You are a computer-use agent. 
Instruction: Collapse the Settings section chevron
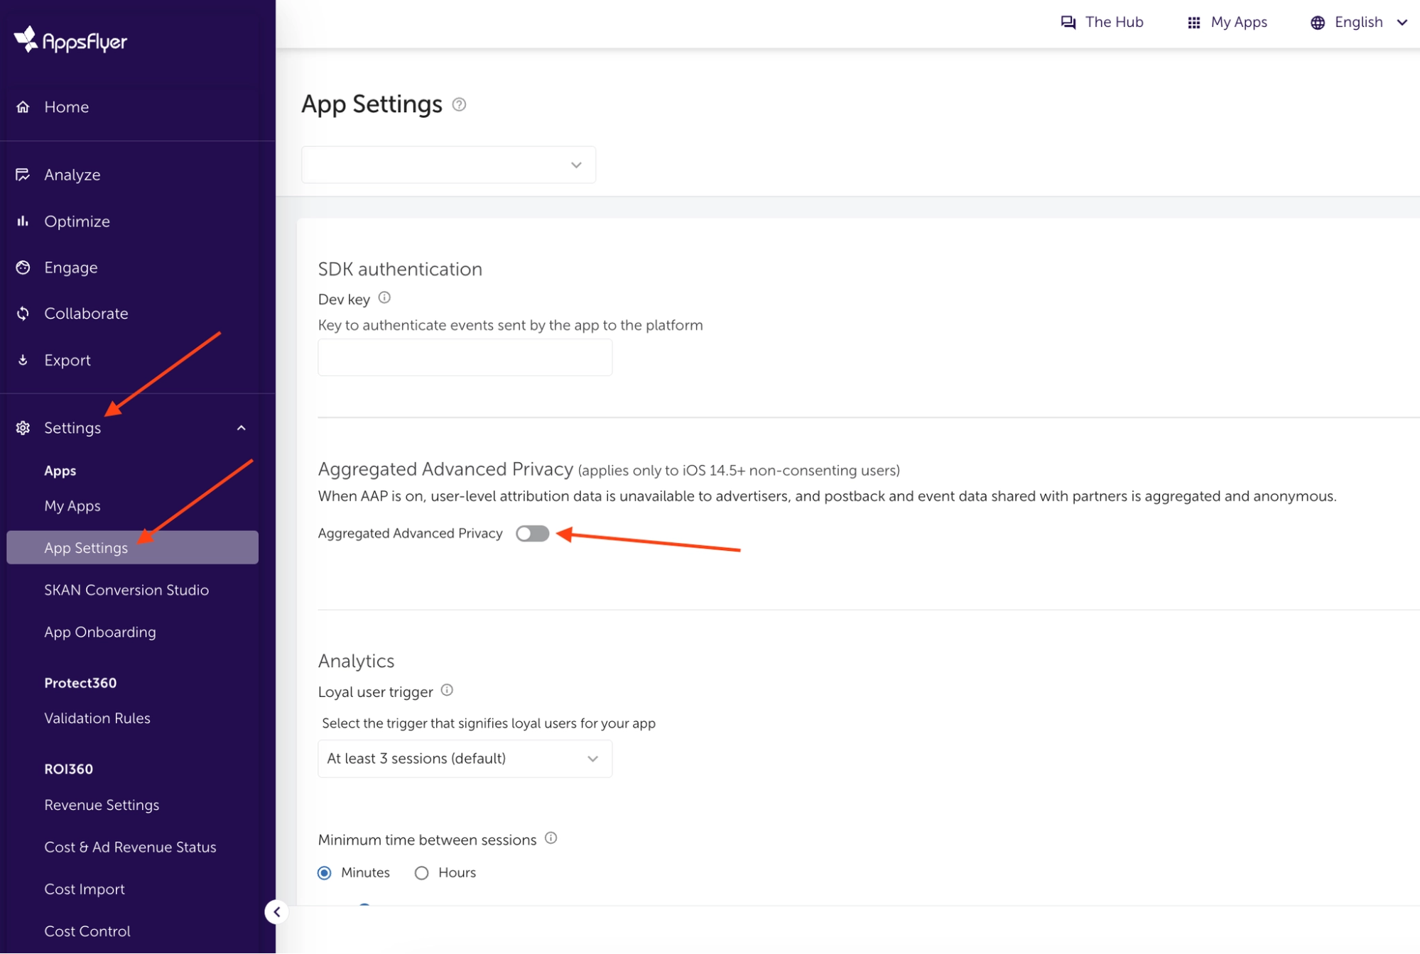(x=242, y=428)
